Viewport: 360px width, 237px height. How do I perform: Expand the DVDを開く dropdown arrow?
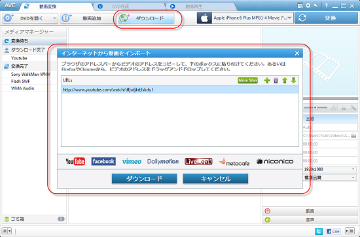pyautogui.click(x=54, y=18)
